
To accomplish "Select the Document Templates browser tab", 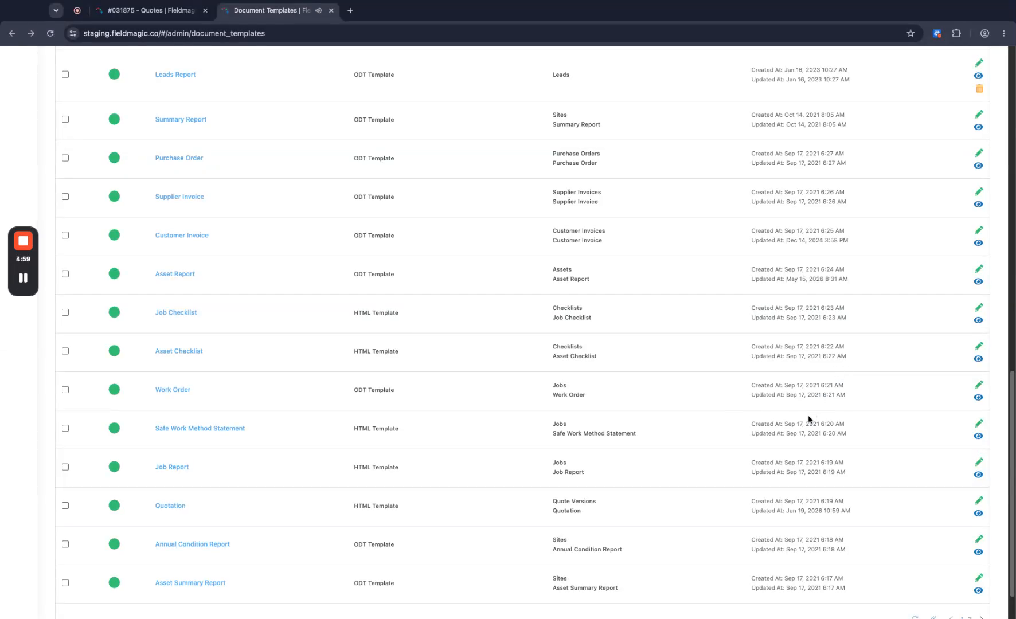I will click(272, 10).
